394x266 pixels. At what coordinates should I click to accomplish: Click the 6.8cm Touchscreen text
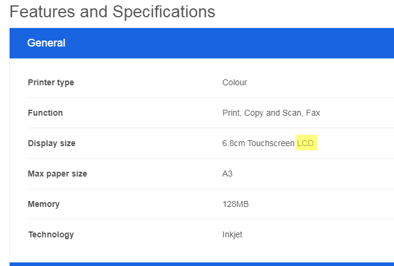coord(258,143)
